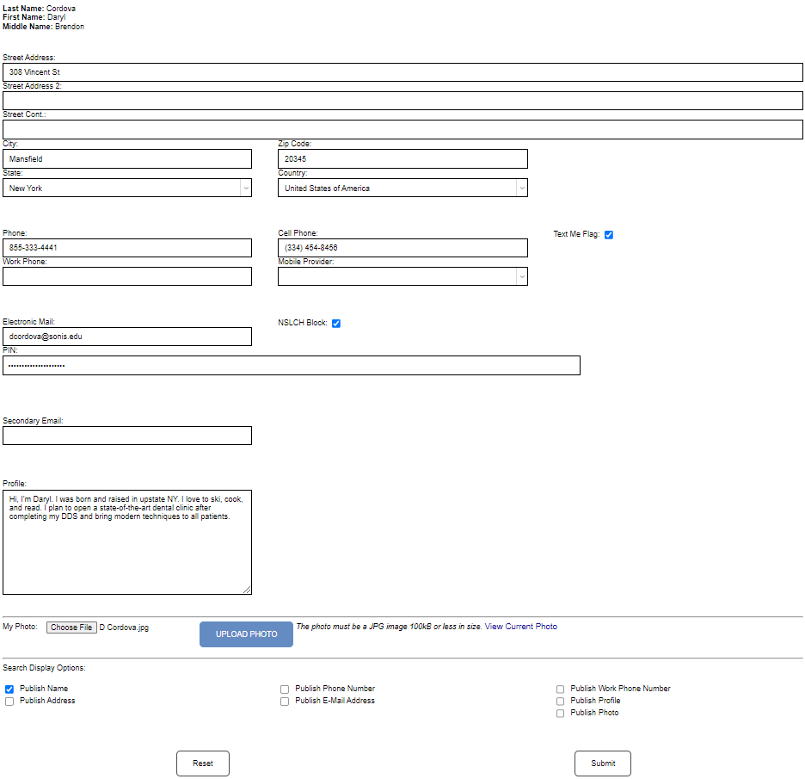Enable Publish E-Mail Address
The width and height of the screenshot is (805, 779).
click(x=285, y=701)
